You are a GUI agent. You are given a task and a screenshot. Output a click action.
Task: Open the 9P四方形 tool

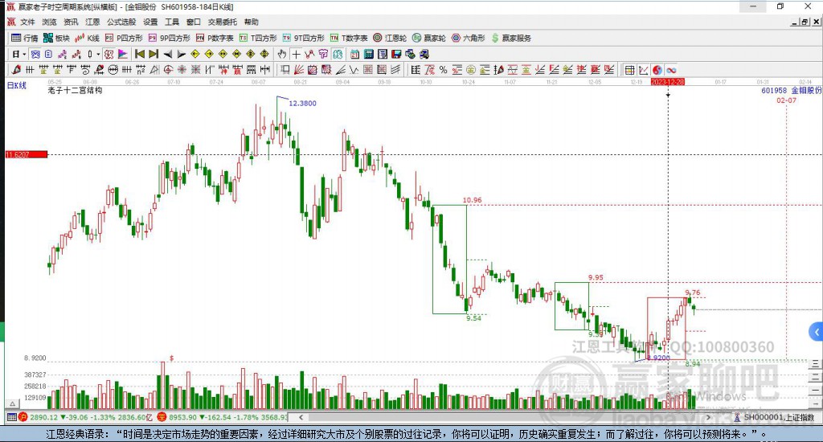169,38
